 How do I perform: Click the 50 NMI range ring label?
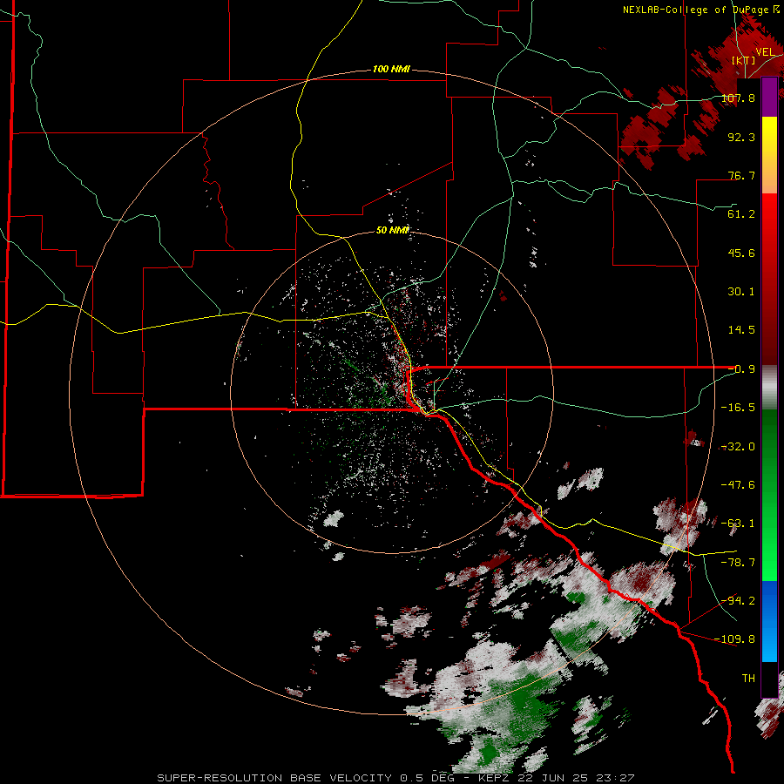coord(393,231)
